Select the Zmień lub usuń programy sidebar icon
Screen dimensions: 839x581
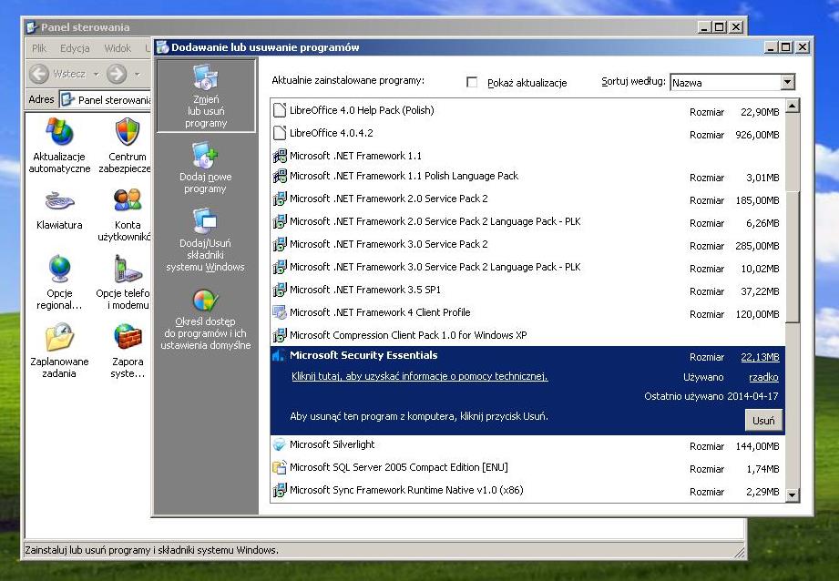206,77
